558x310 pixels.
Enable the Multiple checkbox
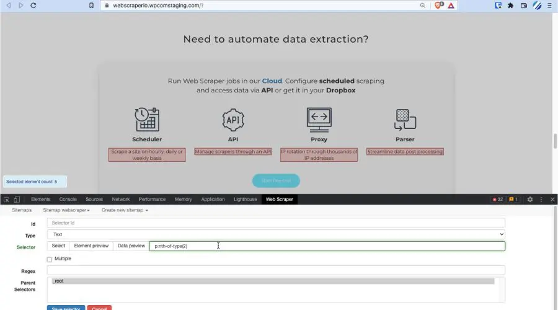50,259
